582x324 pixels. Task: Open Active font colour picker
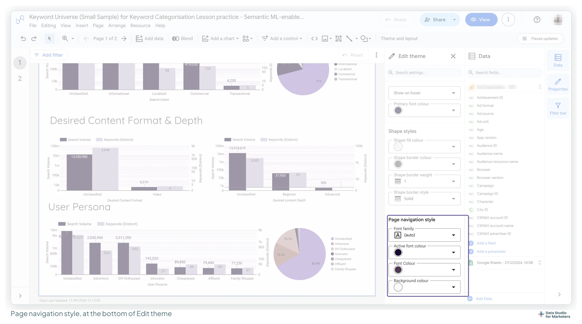424,253
